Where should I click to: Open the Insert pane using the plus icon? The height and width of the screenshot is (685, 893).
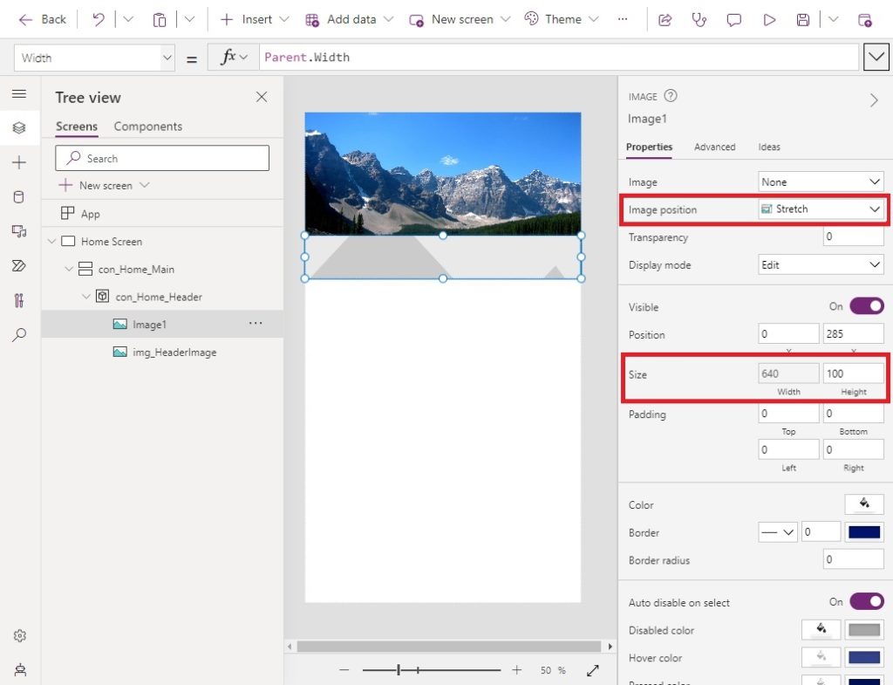click(19, 162)
